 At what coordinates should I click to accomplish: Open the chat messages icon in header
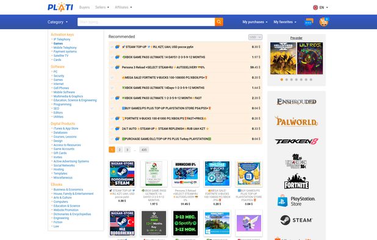coord(309,22)
